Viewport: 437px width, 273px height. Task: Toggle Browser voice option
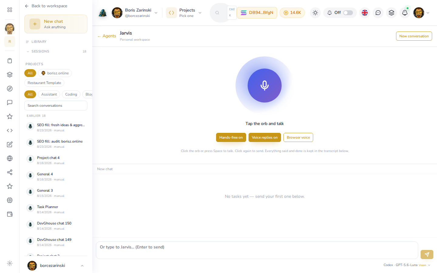[298, 137]
